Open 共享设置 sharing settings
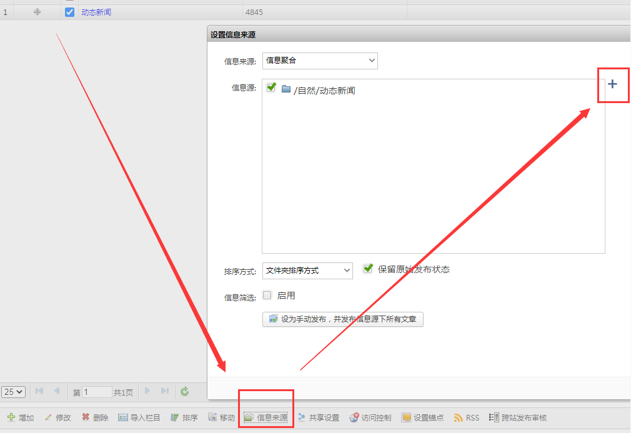The image size is (631, 433). click(x=319, y=417)
